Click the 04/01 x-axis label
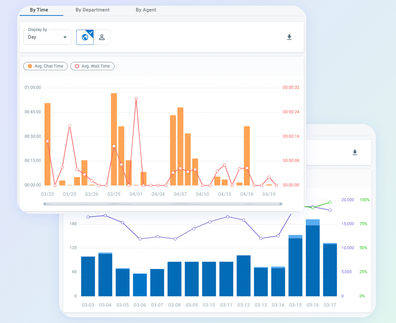396x323 pixels. click(x=136, y=194)
